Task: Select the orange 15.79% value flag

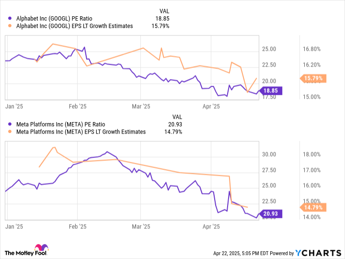Action: tap(313, 78)
